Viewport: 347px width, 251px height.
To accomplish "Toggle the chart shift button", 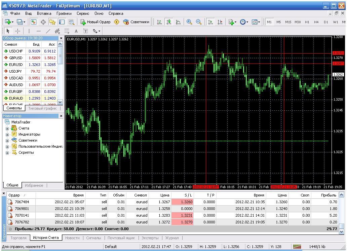I will (x=220, y=22).
